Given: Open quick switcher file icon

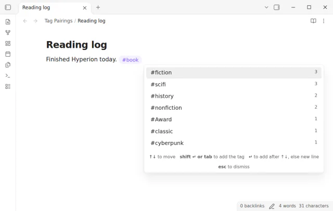Looking at the screenshot, I should click(x=8, y=22).
